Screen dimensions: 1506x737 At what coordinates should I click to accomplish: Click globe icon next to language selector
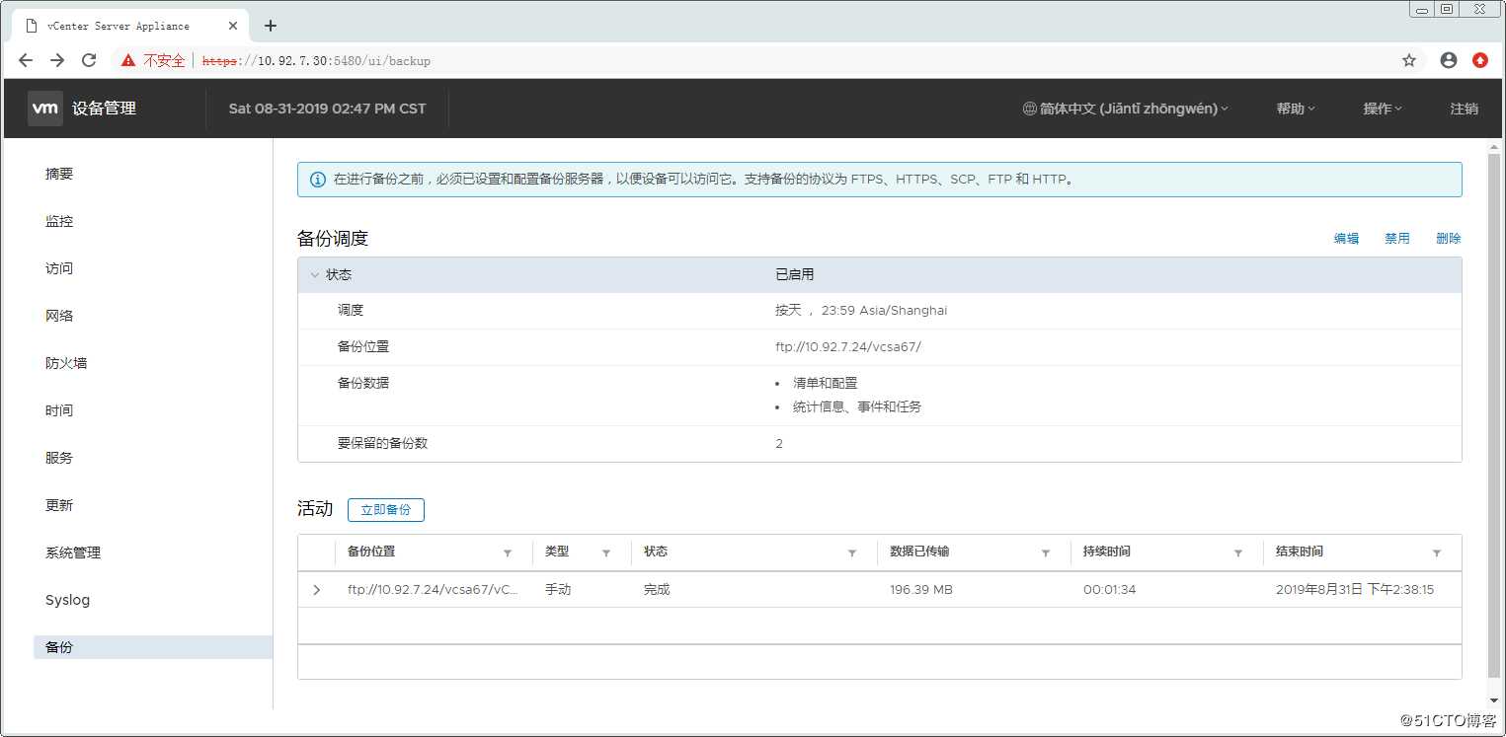(x=1029, y=109)
